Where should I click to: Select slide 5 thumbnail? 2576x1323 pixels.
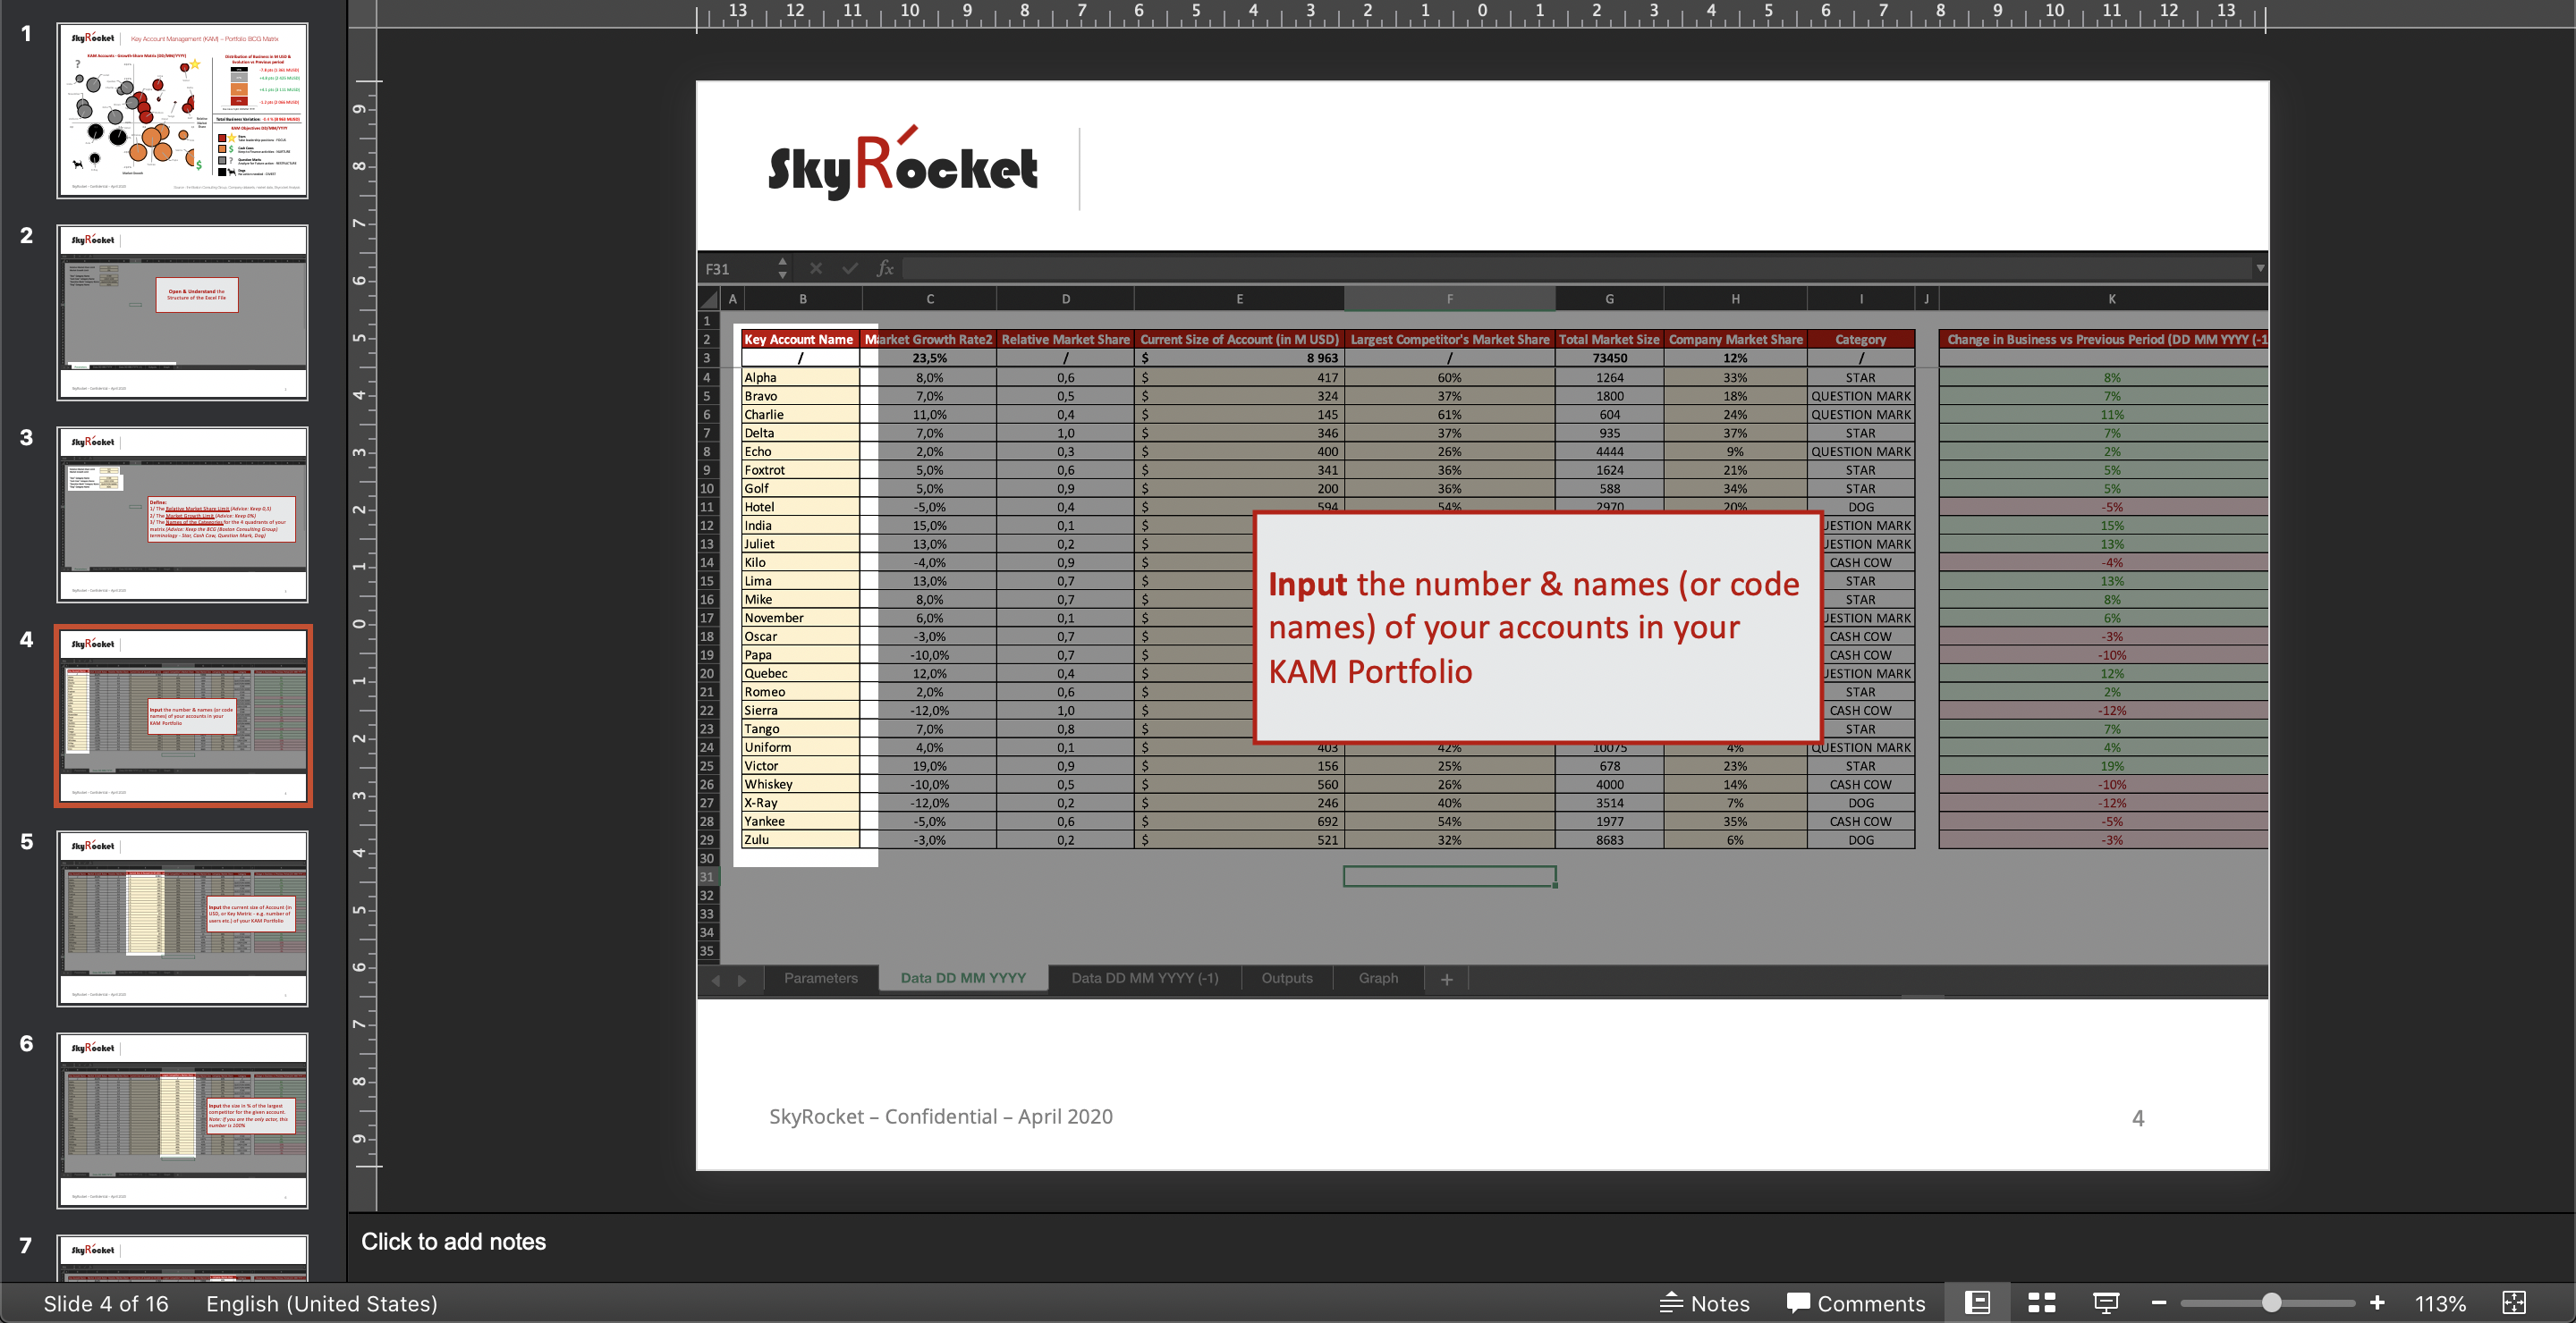(182, 918)
